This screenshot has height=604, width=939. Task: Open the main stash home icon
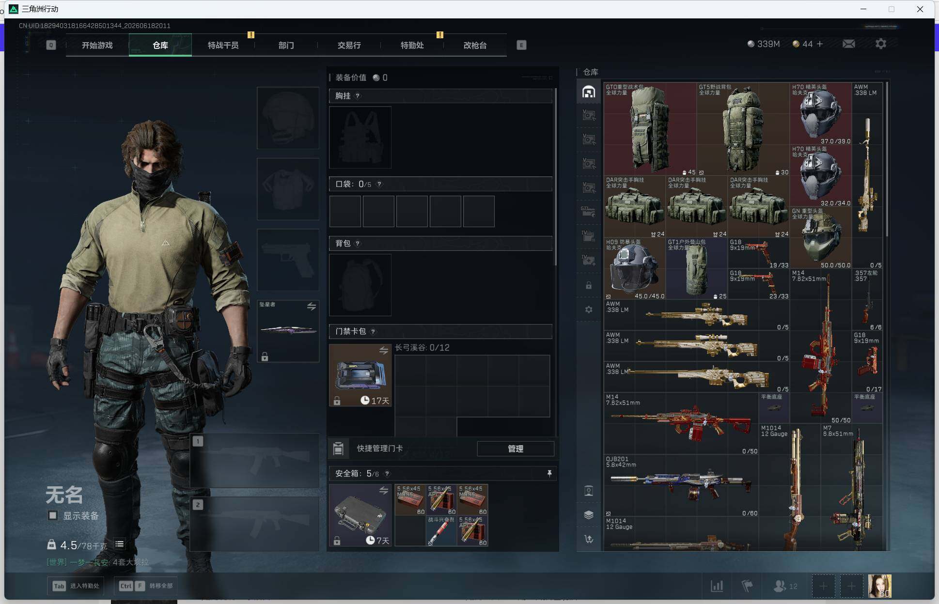(589, 92)
